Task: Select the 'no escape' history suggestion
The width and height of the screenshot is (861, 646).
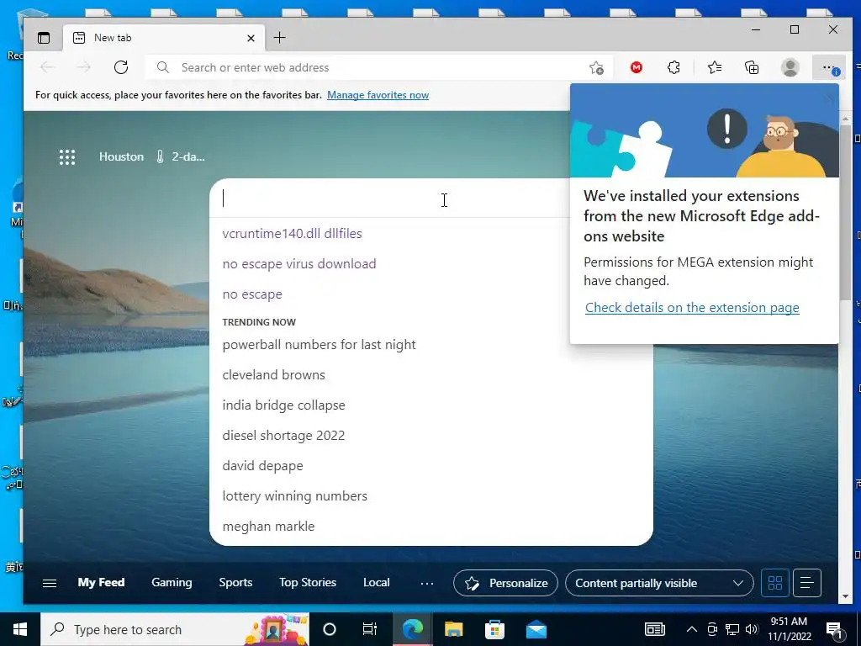Action: 252,294
